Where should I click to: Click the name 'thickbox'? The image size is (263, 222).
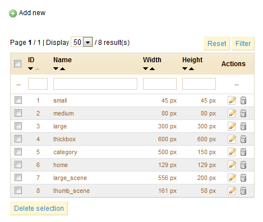pos(64,139)
